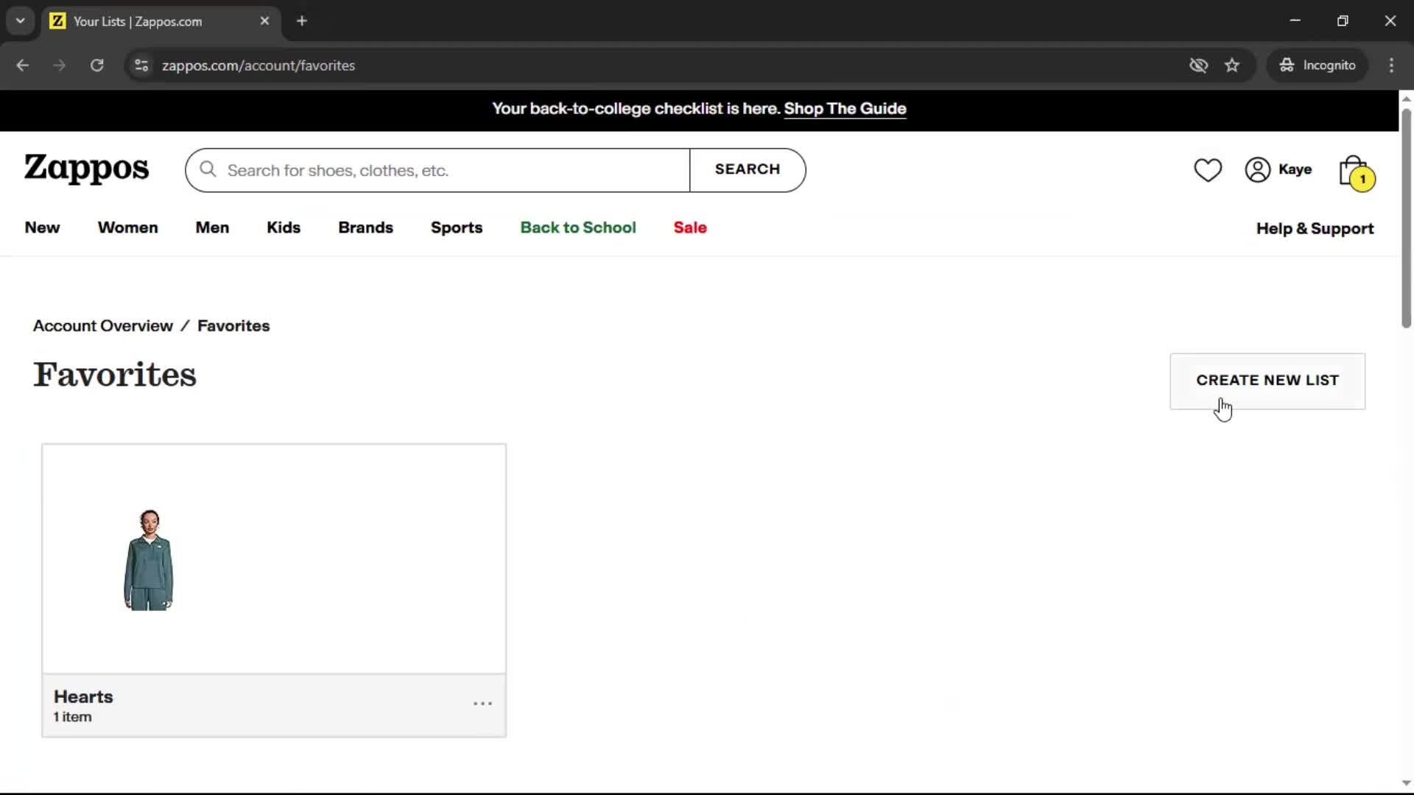This screenshot has width=1414, height=795.
Task: Expand the tab search dropdown arrow
Action: (x=21, y=21)
